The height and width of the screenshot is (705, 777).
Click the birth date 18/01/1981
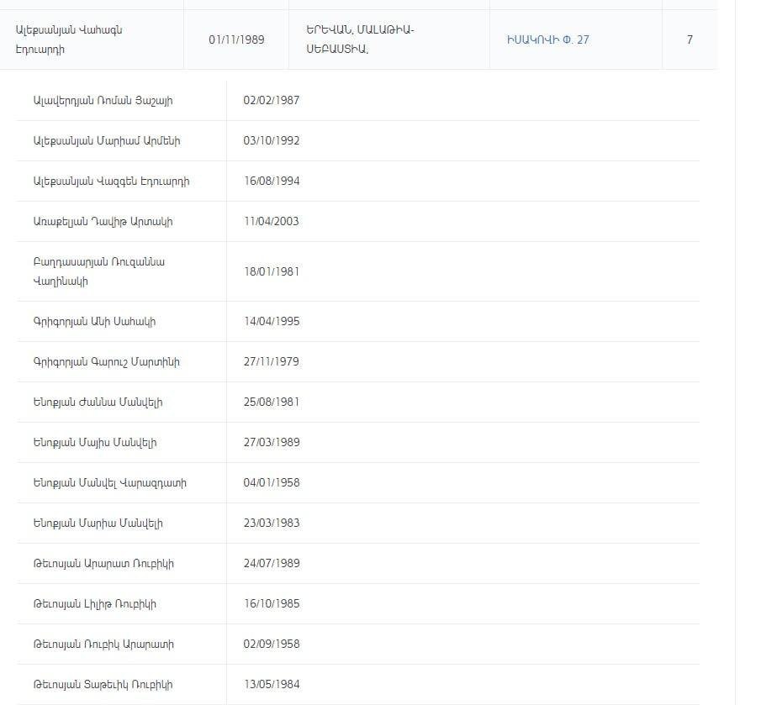pos(271,271)
